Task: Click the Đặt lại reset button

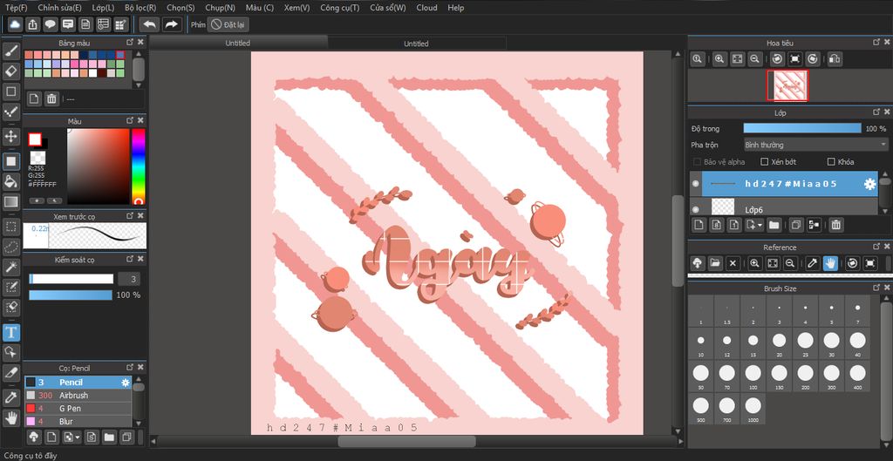Action: click(228, 24)
